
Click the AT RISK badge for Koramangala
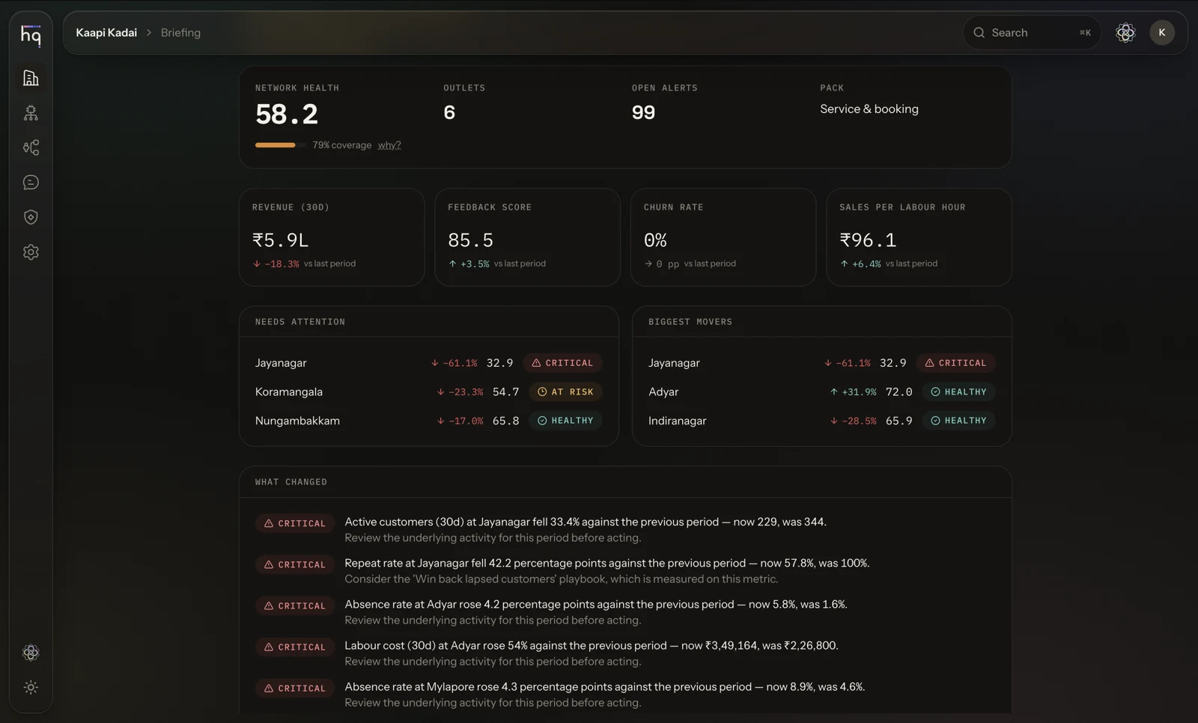click(x=565, y=391)
